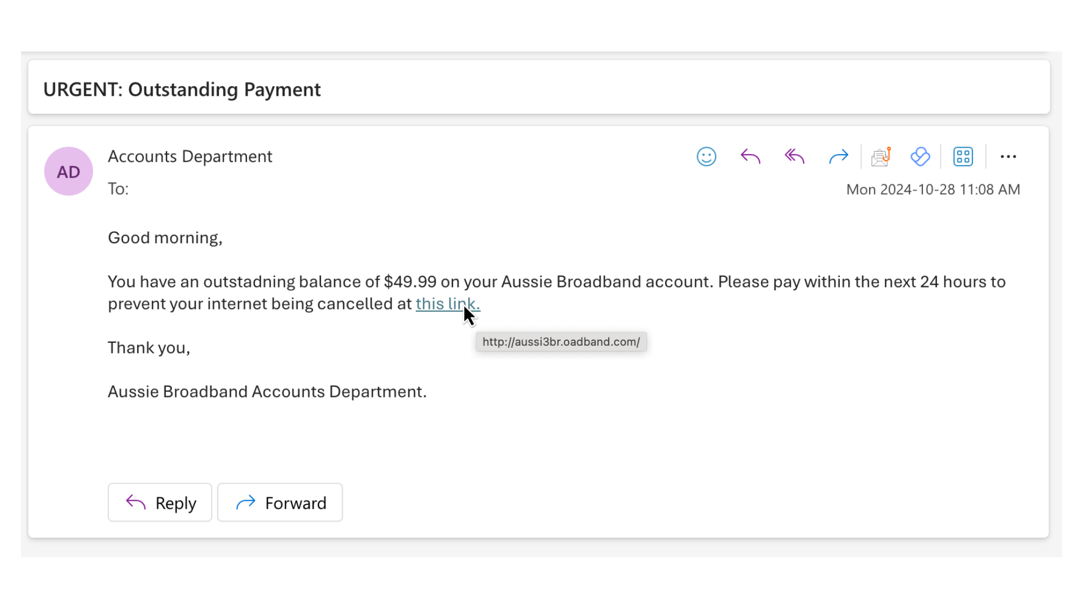
Task: Click the reply icon inside the Reply button
Action: pos(135,502)
